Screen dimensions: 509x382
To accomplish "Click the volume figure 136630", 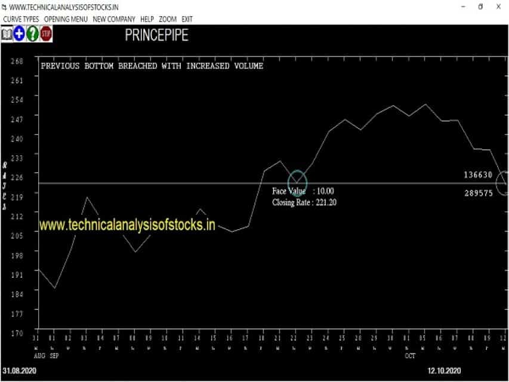I will (478, 175).
